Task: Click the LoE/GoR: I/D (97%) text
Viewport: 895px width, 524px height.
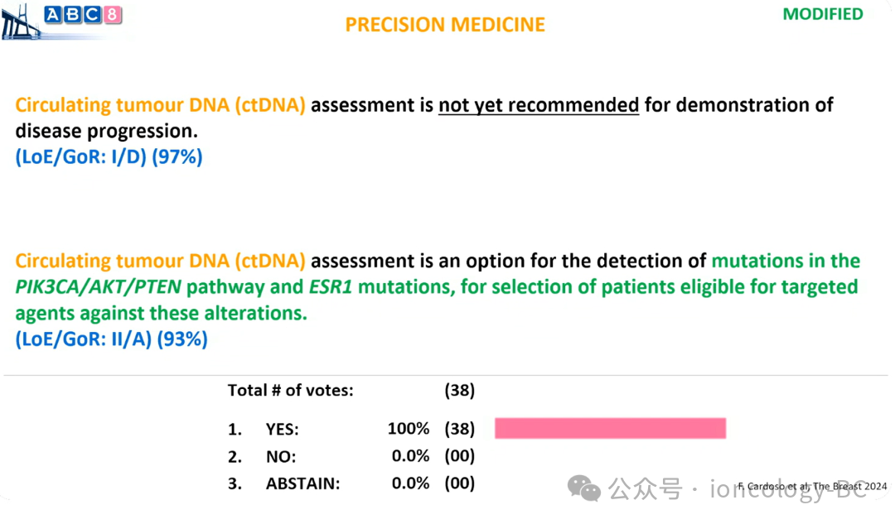Action: click(109, 156)
